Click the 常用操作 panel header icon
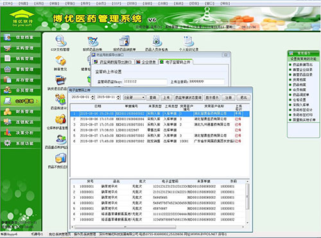Viewport: 321px width, 238px height. point(291,53)
